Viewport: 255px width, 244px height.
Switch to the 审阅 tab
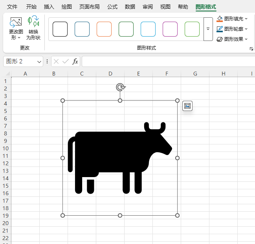148,7
